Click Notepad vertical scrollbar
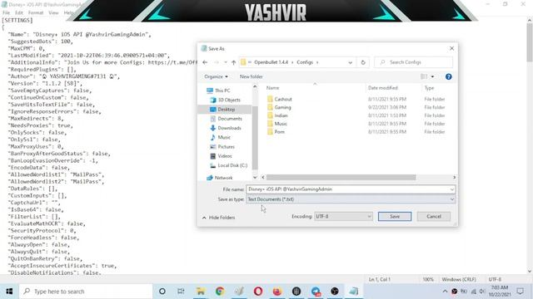Viewport: 533px width, 299px height. click(530, 42)
